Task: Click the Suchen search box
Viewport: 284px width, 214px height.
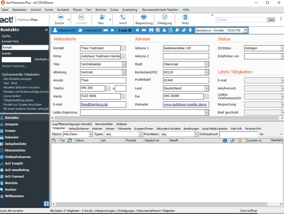Action: (x=241, y=20)
